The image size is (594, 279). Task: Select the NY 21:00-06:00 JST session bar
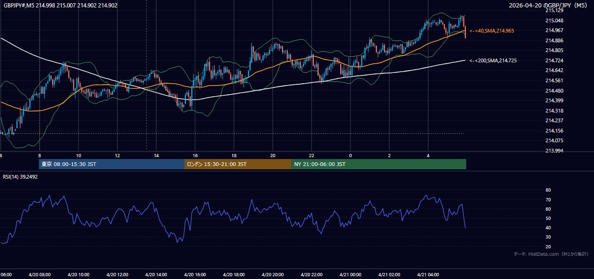tap(379, 164)
